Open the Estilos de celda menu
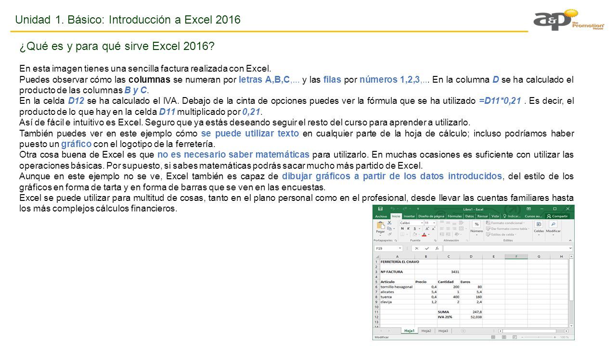Viewport: 616px width, 346px height. coord(501,235)
